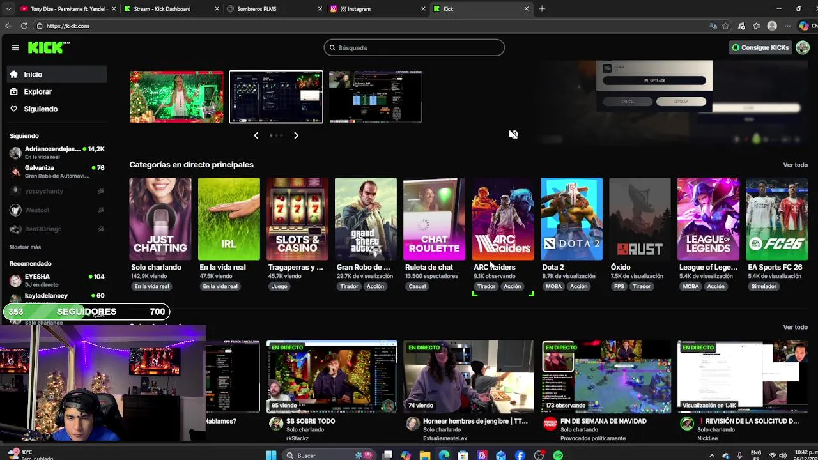This screenshot has height=460, width=818.
Task: Click the kick.com address bar
Action: point(371,26)
